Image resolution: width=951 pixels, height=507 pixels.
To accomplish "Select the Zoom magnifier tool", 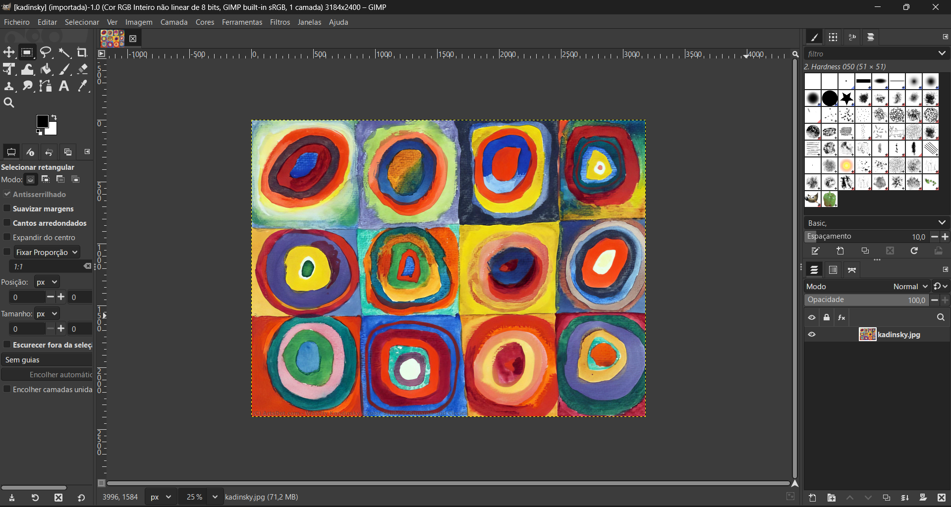I will [x=9, y=103].
